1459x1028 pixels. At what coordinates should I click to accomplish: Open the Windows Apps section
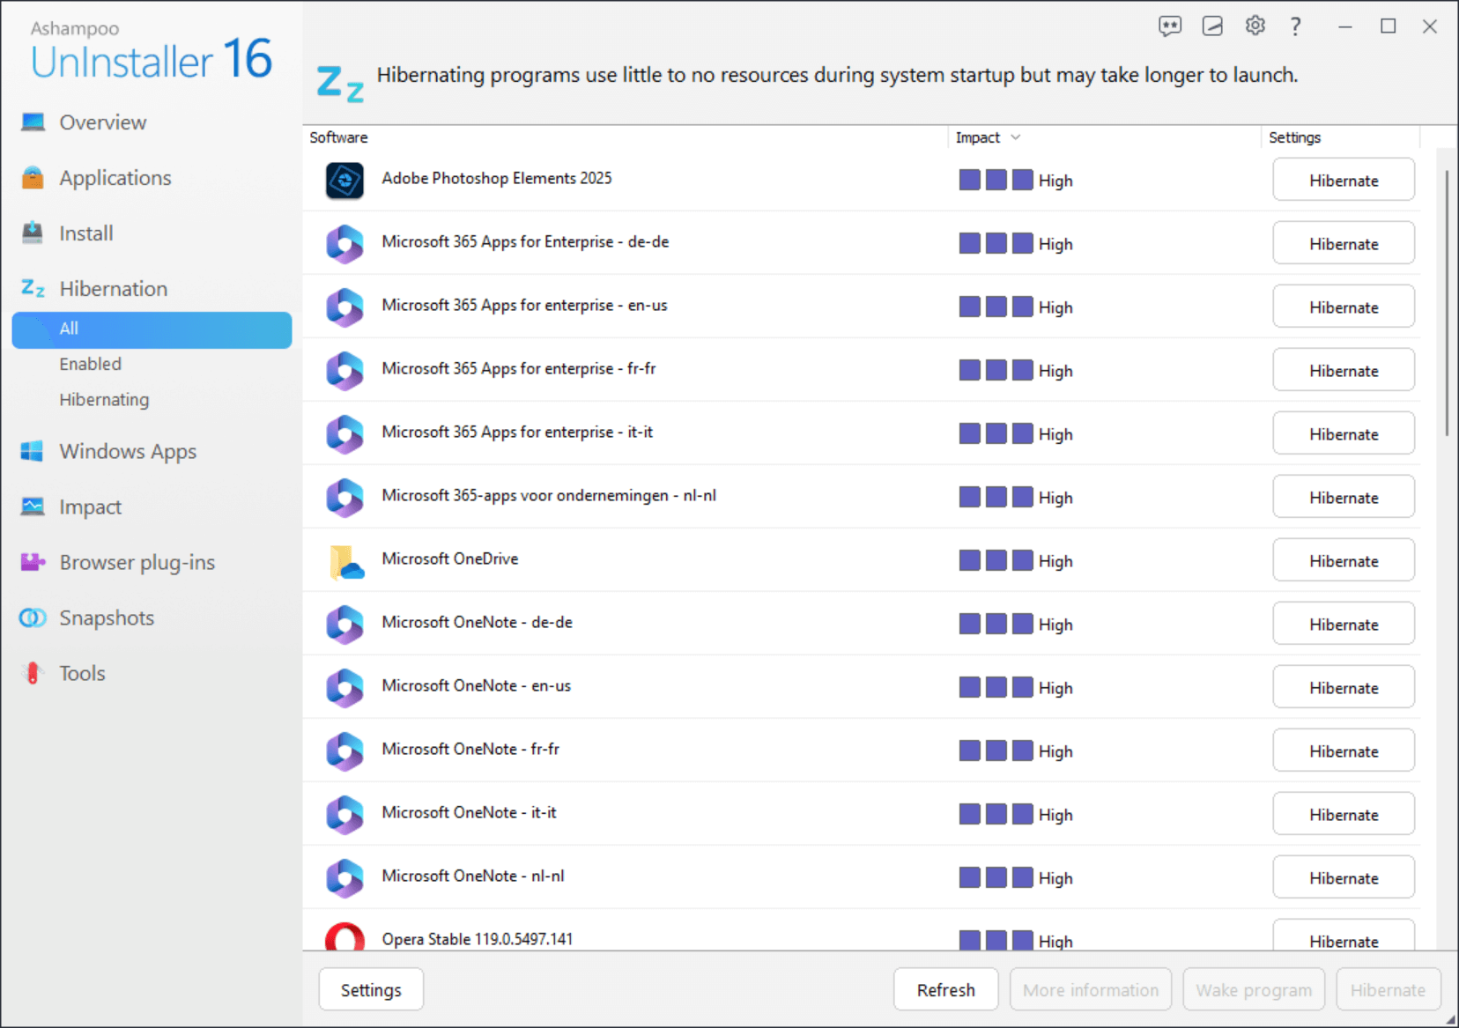tap(127, 451)
